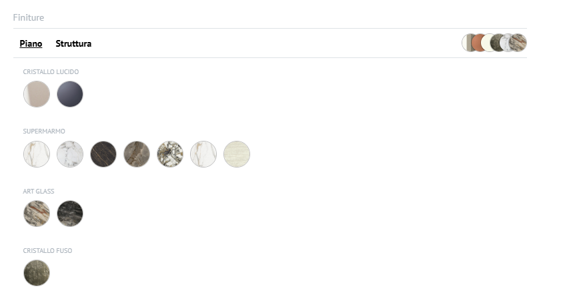The image size is (577, 295).
Task: Open the Piano tab
Action: point(31,43)
